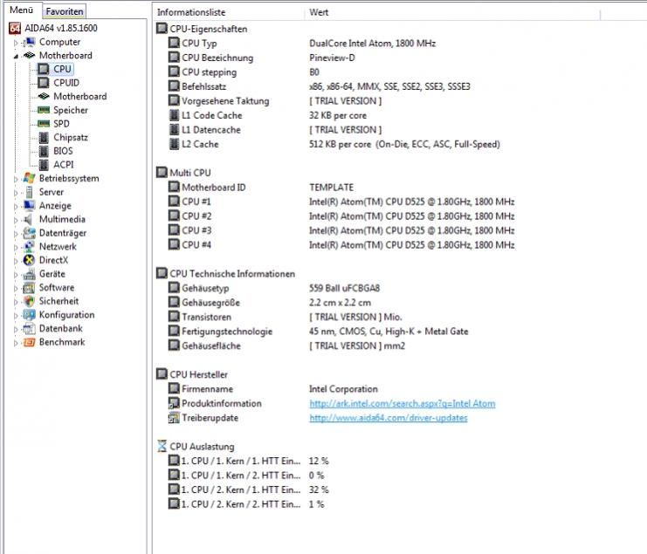Select the L1 Code Cache row

coord(267,115)
